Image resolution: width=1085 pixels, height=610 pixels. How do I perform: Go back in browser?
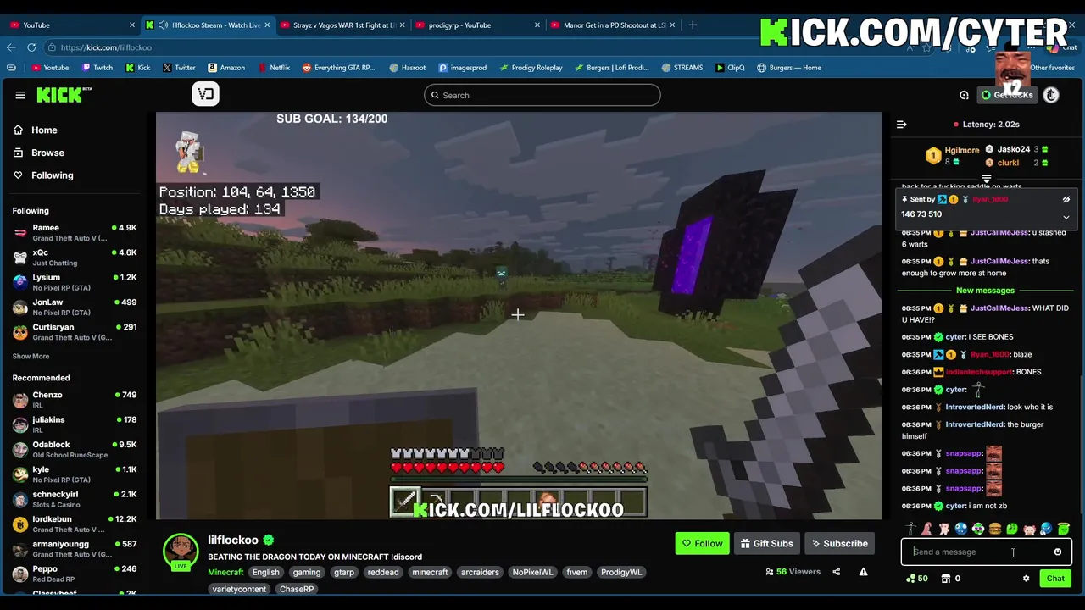click(12, 47)
